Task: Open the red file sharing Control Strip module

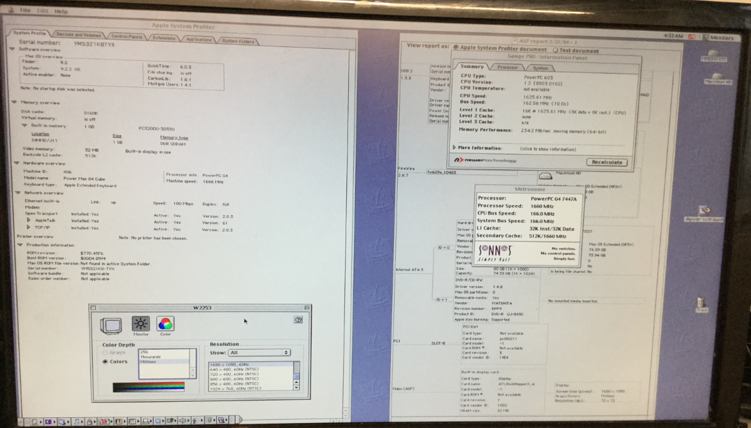Action: click(104, 421)
